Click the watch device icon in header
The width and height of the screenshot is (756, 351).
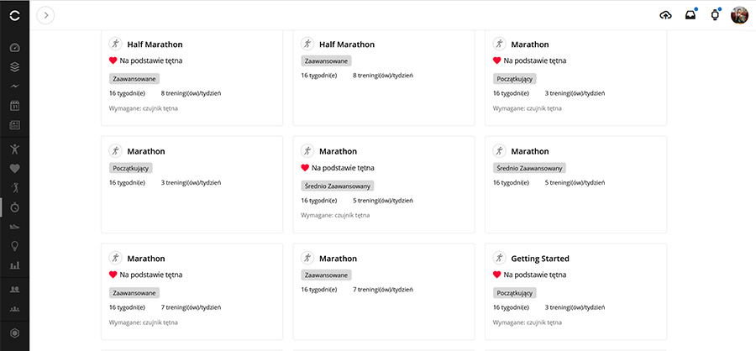point(715,15)
